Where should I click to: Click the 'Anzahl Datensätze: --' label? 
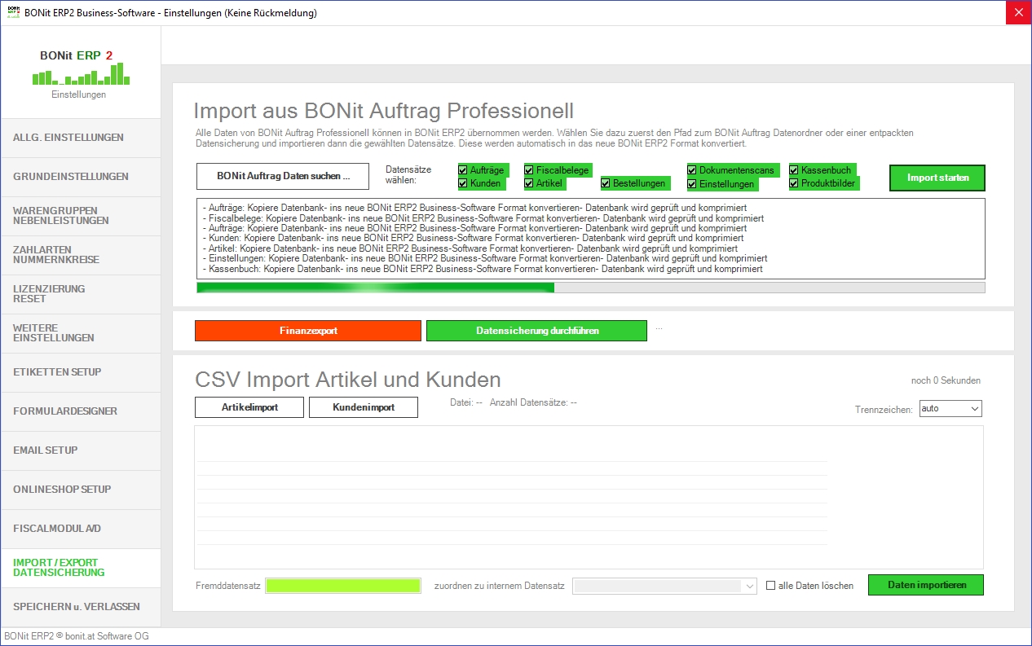point(533,402)
